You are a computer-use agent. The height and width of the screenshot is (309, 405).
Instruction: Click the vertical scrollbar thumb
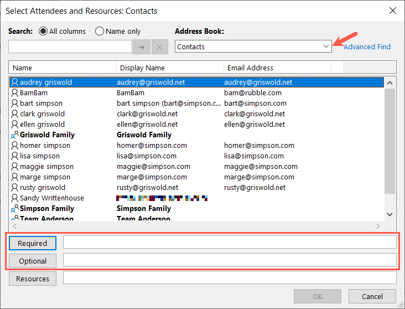point(390,141)
